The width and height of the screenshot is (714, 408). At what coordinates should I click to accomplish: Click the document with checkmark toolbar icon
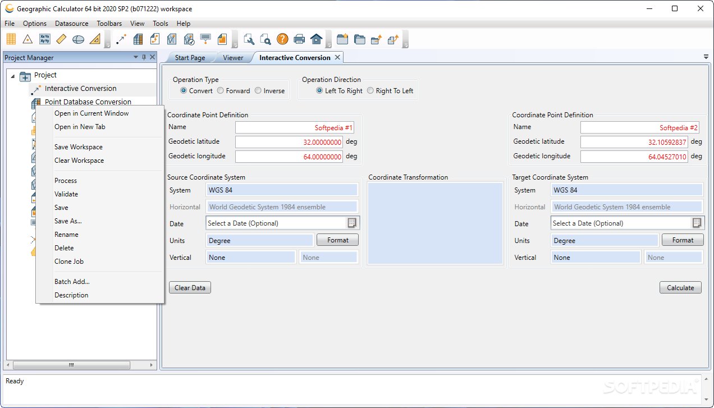click(x=189, y=39)
